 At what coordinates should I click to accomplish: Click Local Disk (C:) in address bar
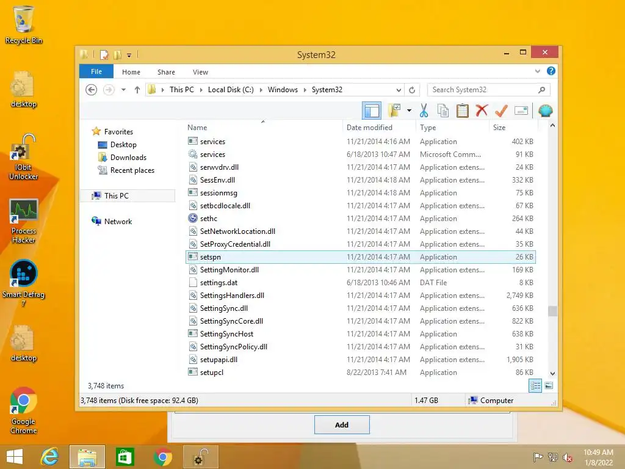click(230, 90)
